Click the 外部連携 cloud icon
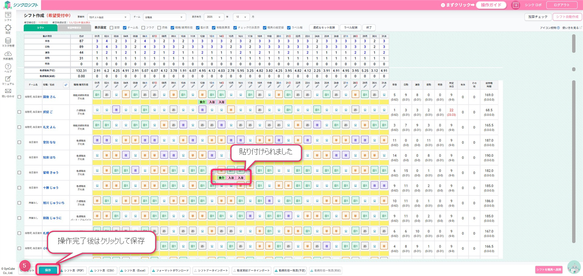Image resolution: width=583 pixels, height=276 pixels. point(8,54)
